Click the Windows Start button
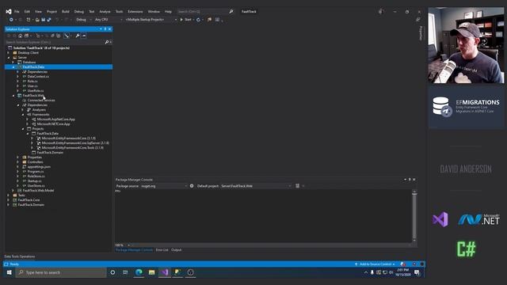Viewport: 507px width, 285px height. (9, 272)
